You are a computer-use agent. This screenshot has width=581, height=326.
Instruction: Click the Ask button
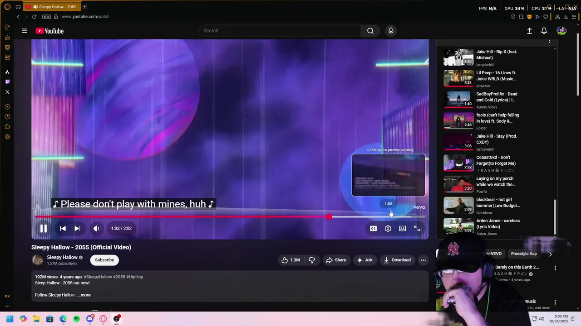click(364, 260)
